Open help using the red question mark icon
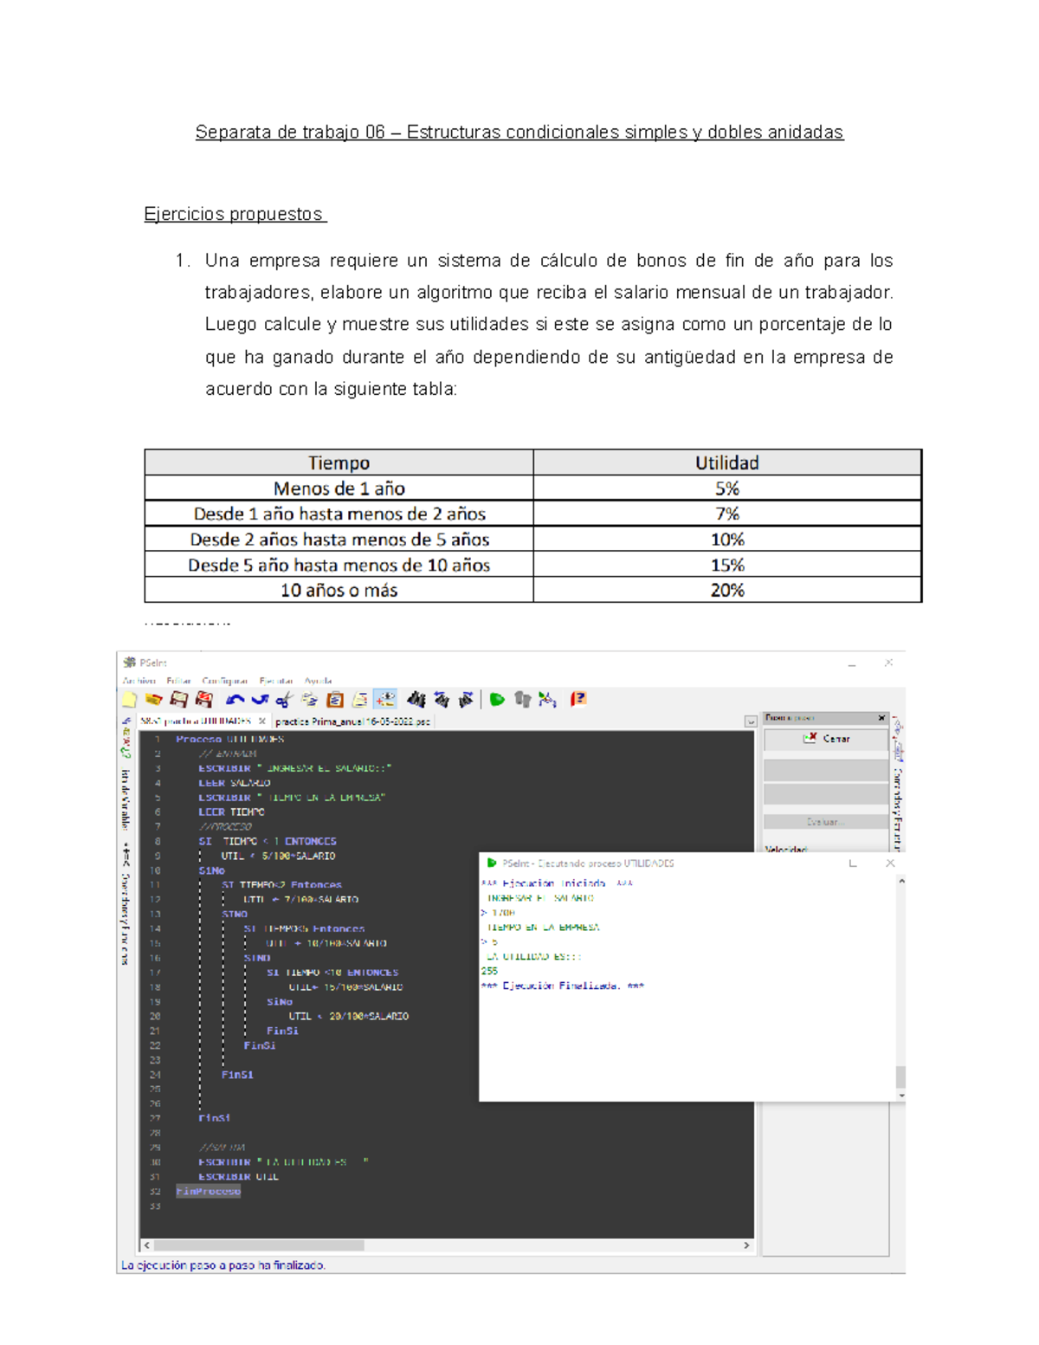The image size is (1039, 1345). (578, 699)
